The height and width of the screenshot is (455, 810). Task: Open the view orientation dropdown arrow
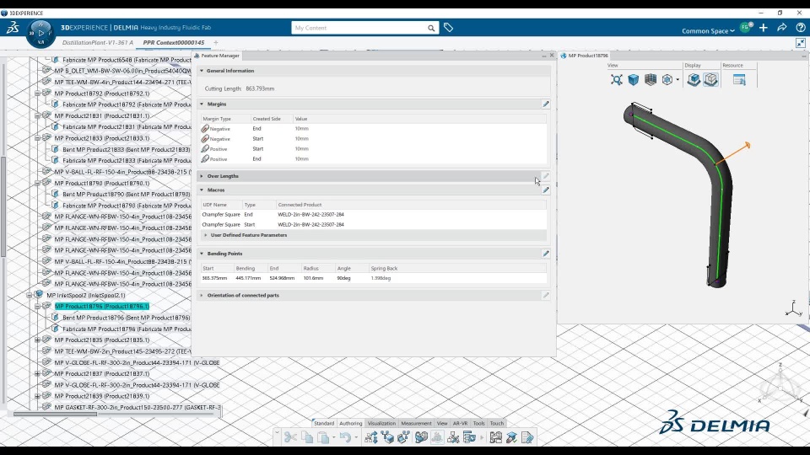(678, 80)
